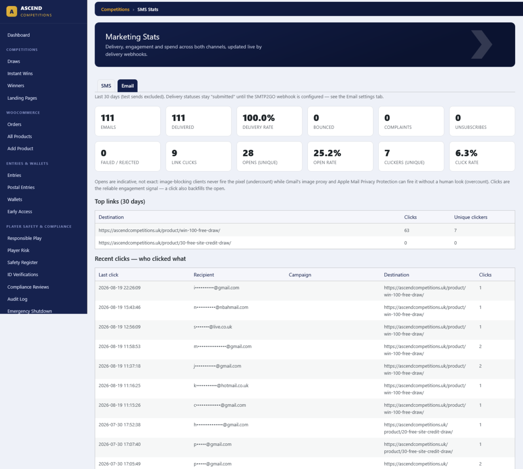The image size is (523, 469).
Task: Click the 2026-08-19 11:37:18 timestamp
Action: 119,366
